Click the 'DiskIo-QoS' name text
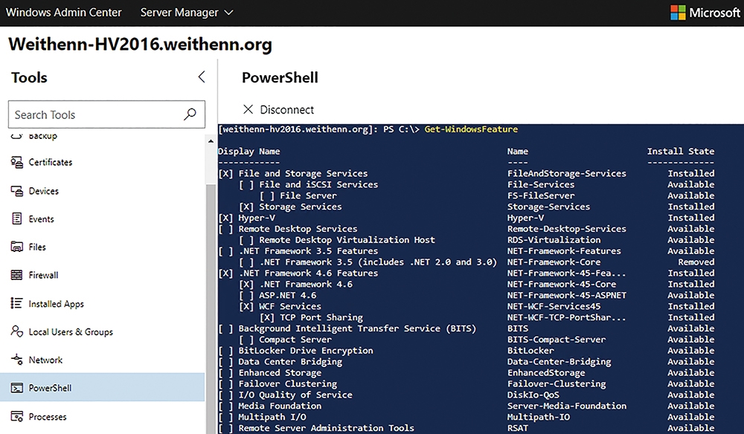The width and height of the screenshot is (744, 434). tap(533, 395)
